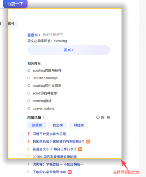This screenshot has height=177, width=146.
Task: Click rank number 1 in hot list
Action: click(28, 142)
